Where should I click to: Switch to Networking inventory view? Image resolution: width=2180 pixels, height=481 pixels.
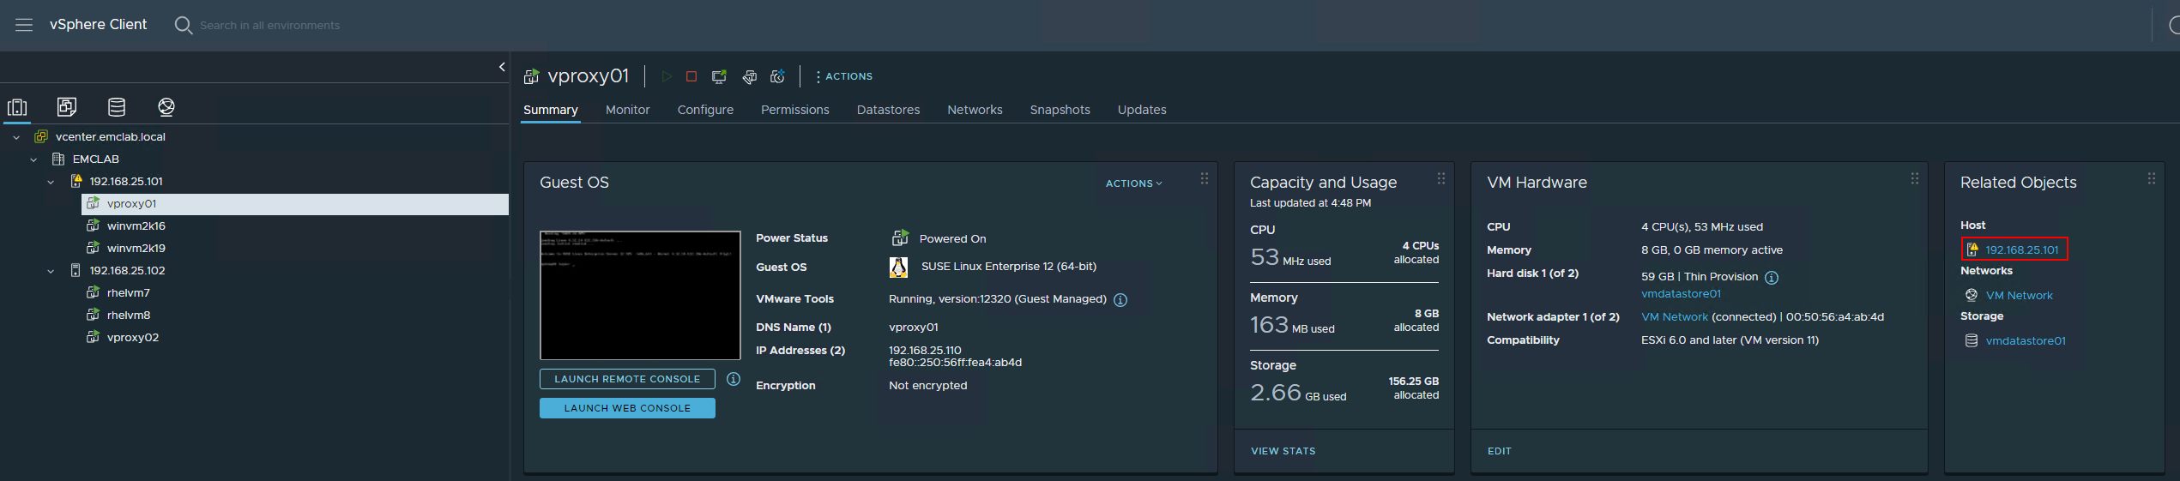pos(166,107)
